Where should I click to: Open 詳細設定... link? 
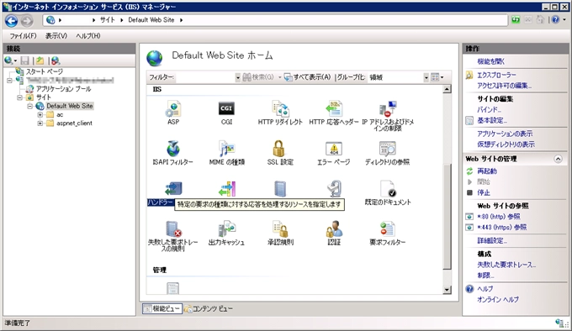point(492,241)
